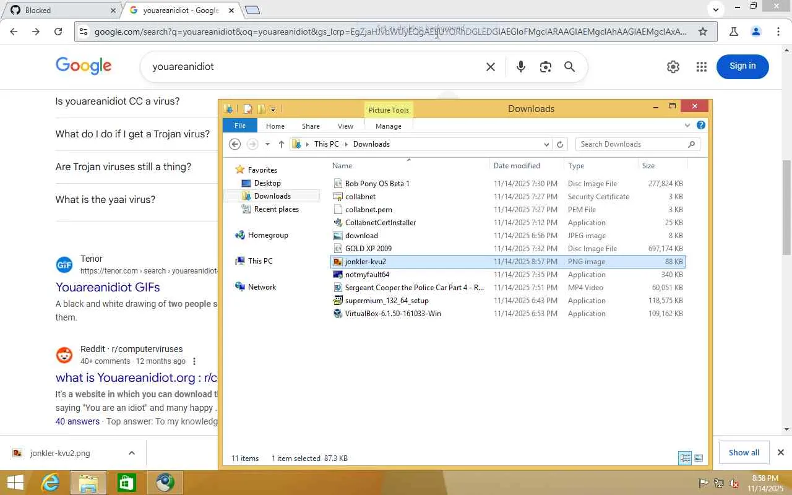Select the jonkler-kvu2 PNG file icon
792x495 pixels.
click(338, 262)
